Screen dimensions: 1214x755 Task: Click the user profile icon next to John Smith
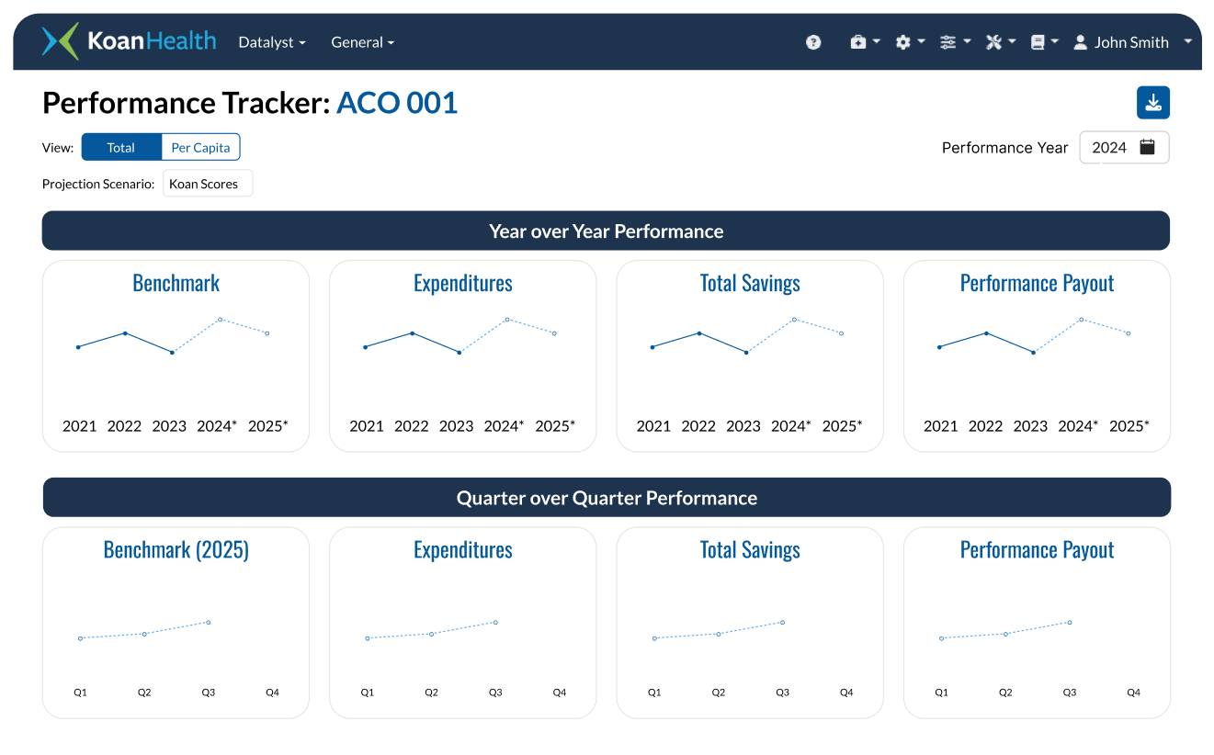(x=1080, y=41)
